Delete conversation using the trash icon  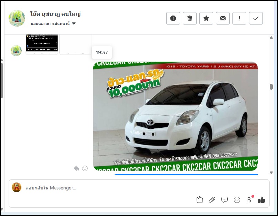tap(190, 18)
